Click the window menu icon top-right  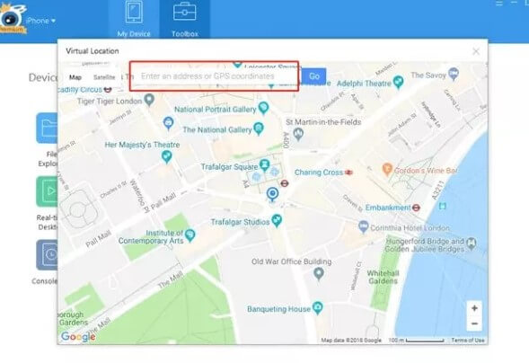coord(499,3)
